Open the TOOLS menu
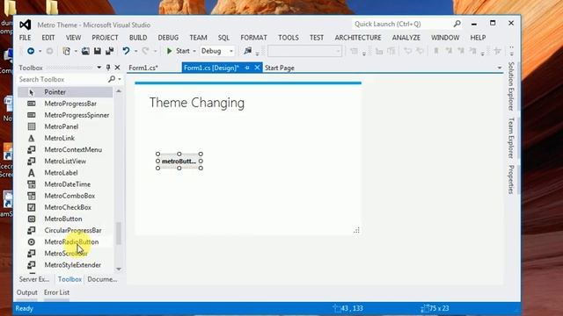This screenshot has height=316, width=563. click(x=289, y=38)
